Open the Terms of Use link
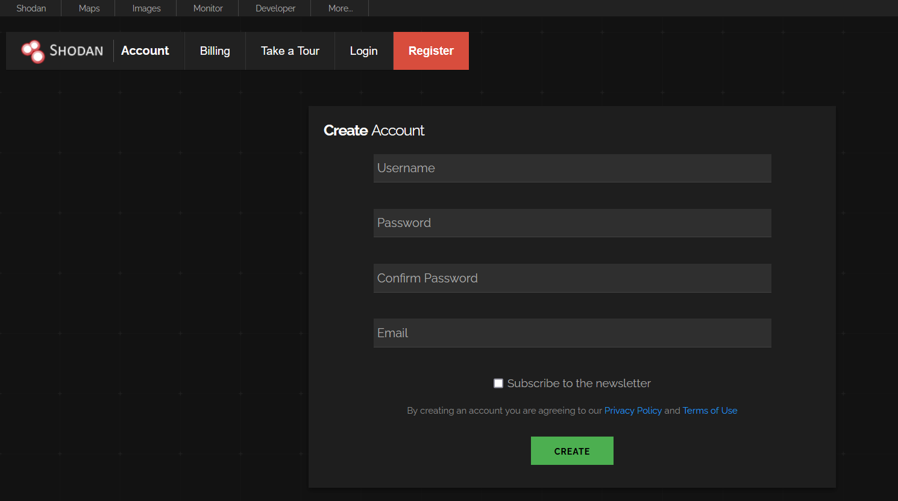Screen dimensions: 898x501 710,411
